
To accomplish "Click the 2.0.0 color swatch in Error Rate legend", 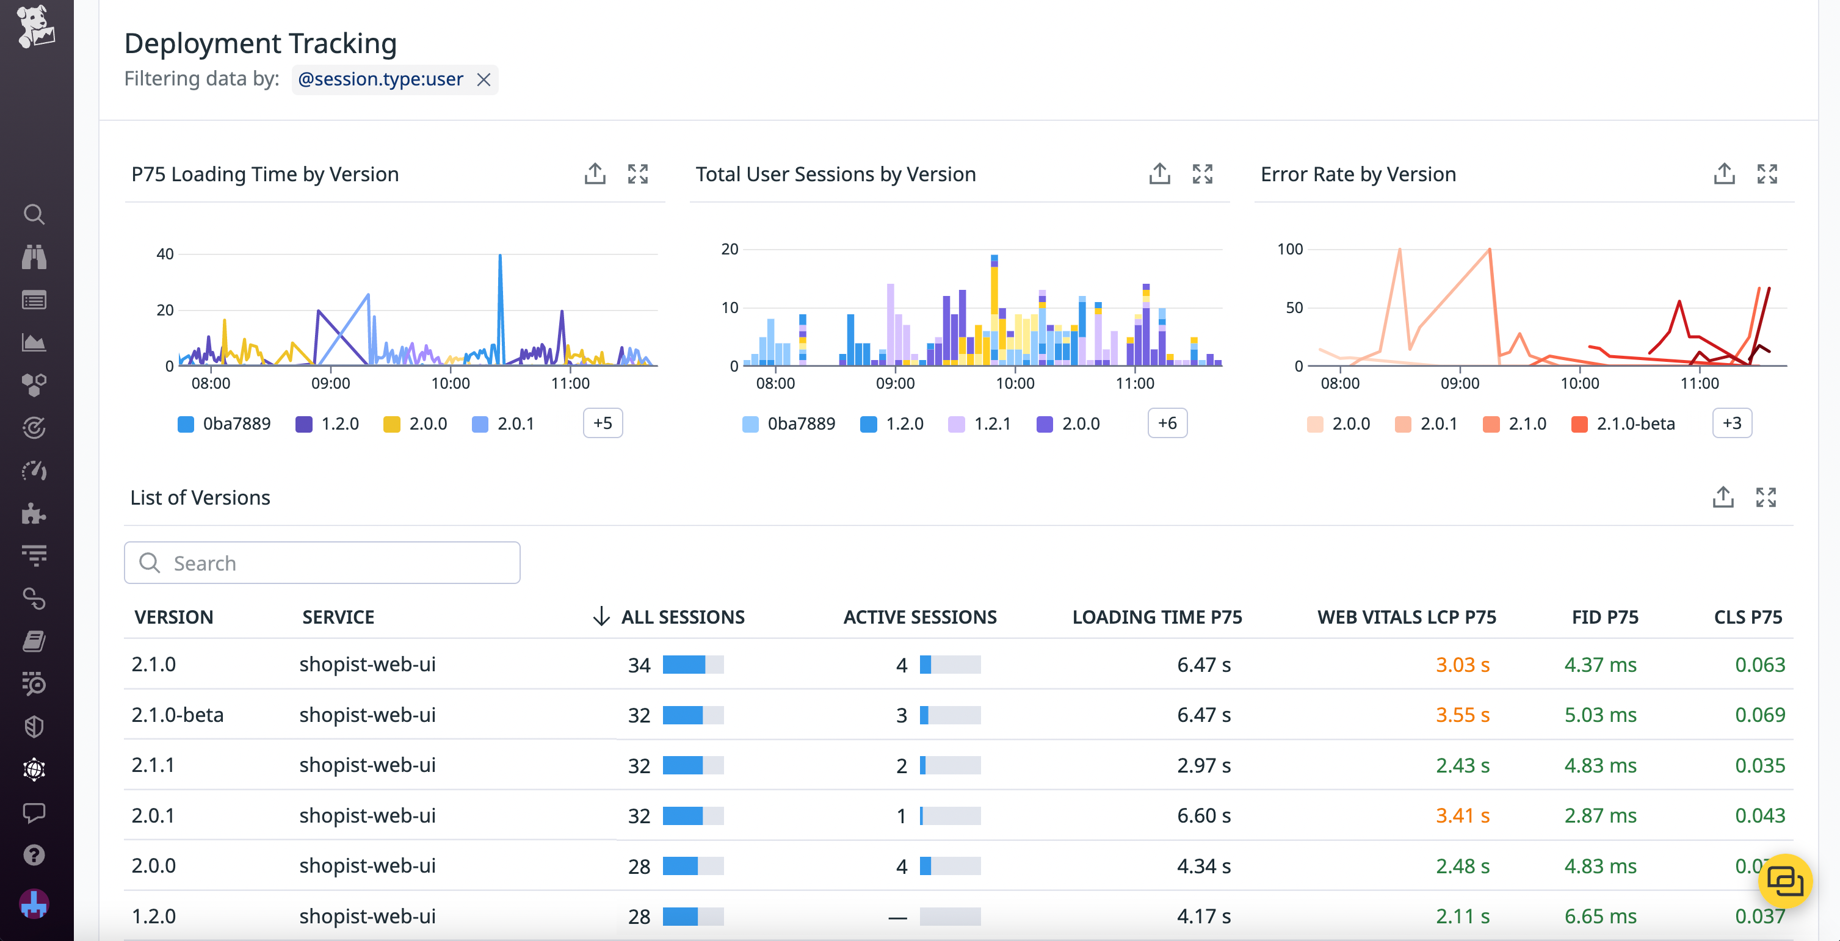I will coord(1314,423).
